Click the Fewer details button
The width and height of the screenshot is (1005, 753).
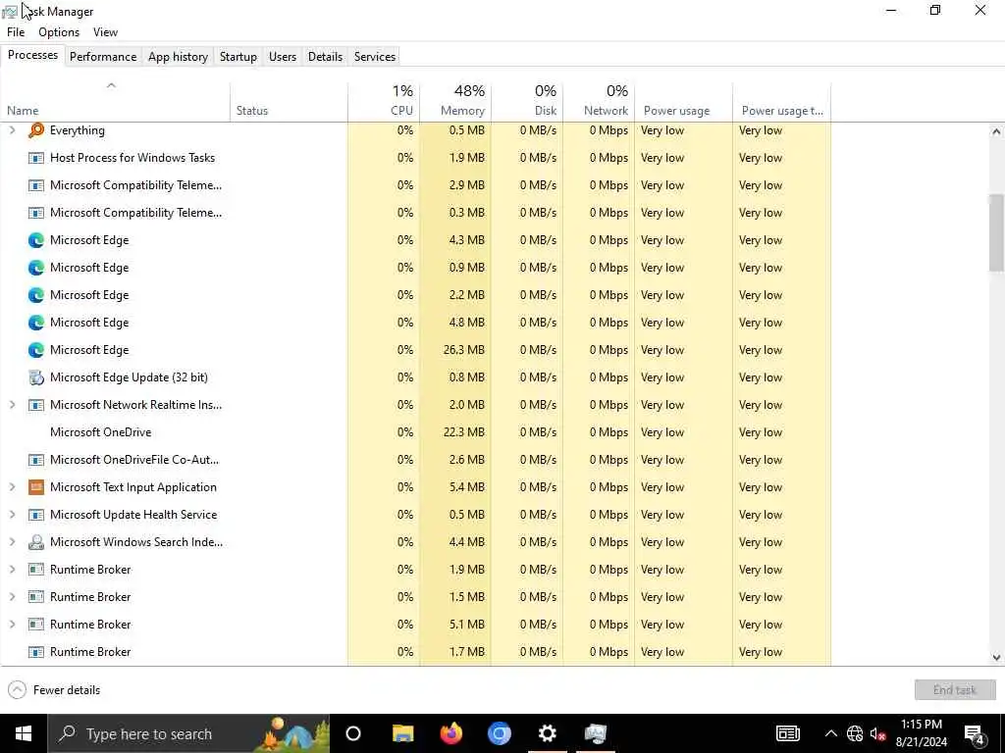pos(54,690)
